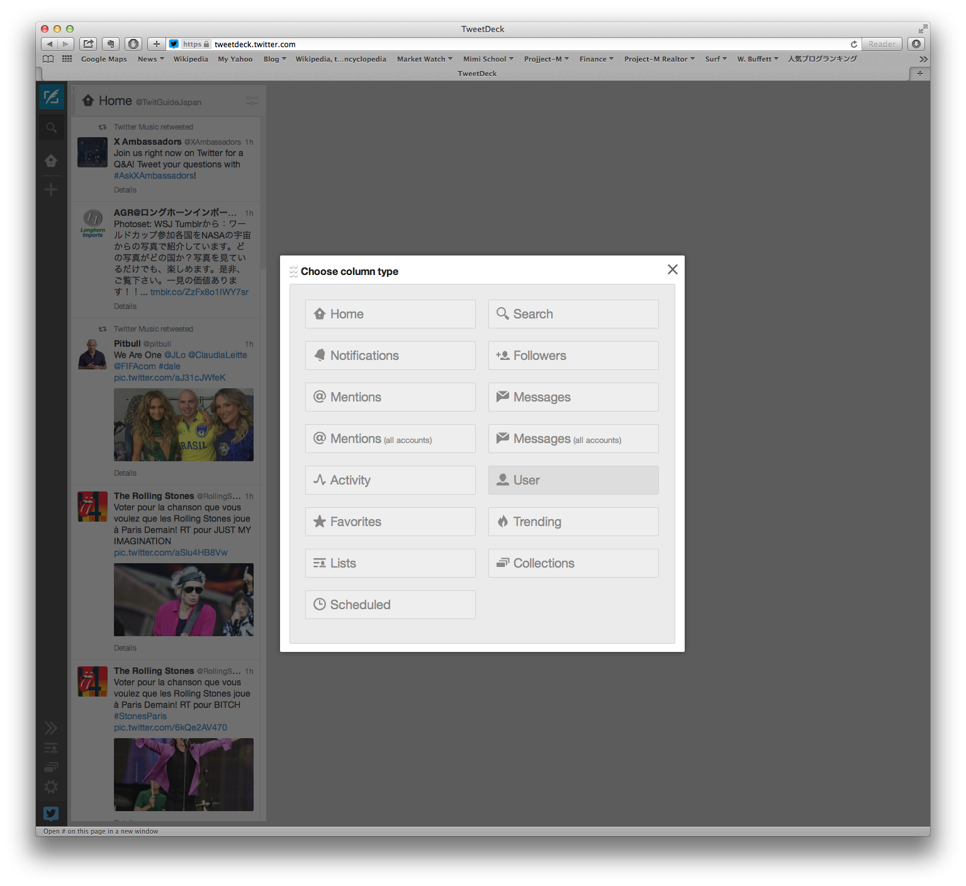Open the #AskXAmbassadors hashtag link

click(155, 176)
